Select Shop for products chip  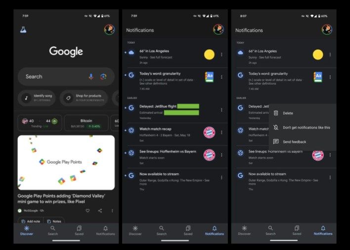tap(84, 98)
